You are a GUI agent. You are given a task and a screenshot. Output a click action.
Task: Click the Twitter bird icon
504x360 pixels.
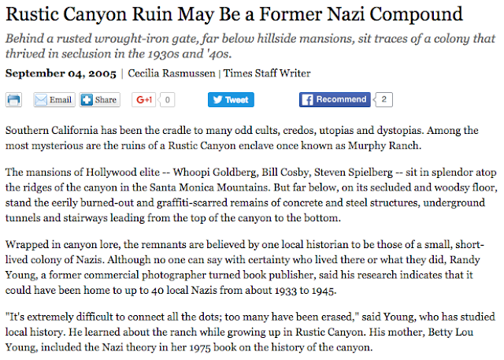(217, 100)
